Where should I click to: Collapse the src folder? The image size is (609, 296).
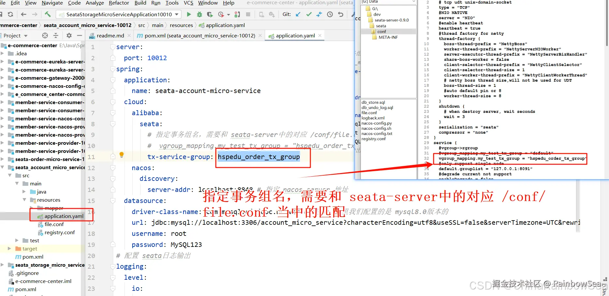click(x=10, y=175)
